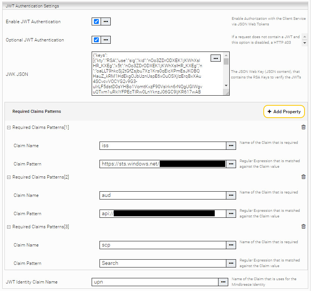Open ellipsis options for Optional JWT Authentication
This screenshot has width=312, height=291.
click(105, 40)
